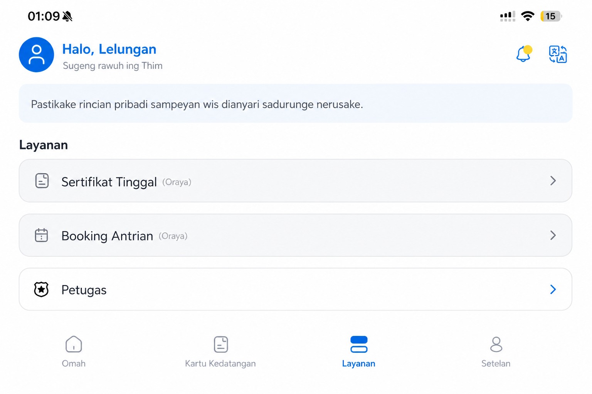This screenshot has width=592, height=394.
Task: Open the Sertifikat Tinggal service
Action: [x=296, y=181]
